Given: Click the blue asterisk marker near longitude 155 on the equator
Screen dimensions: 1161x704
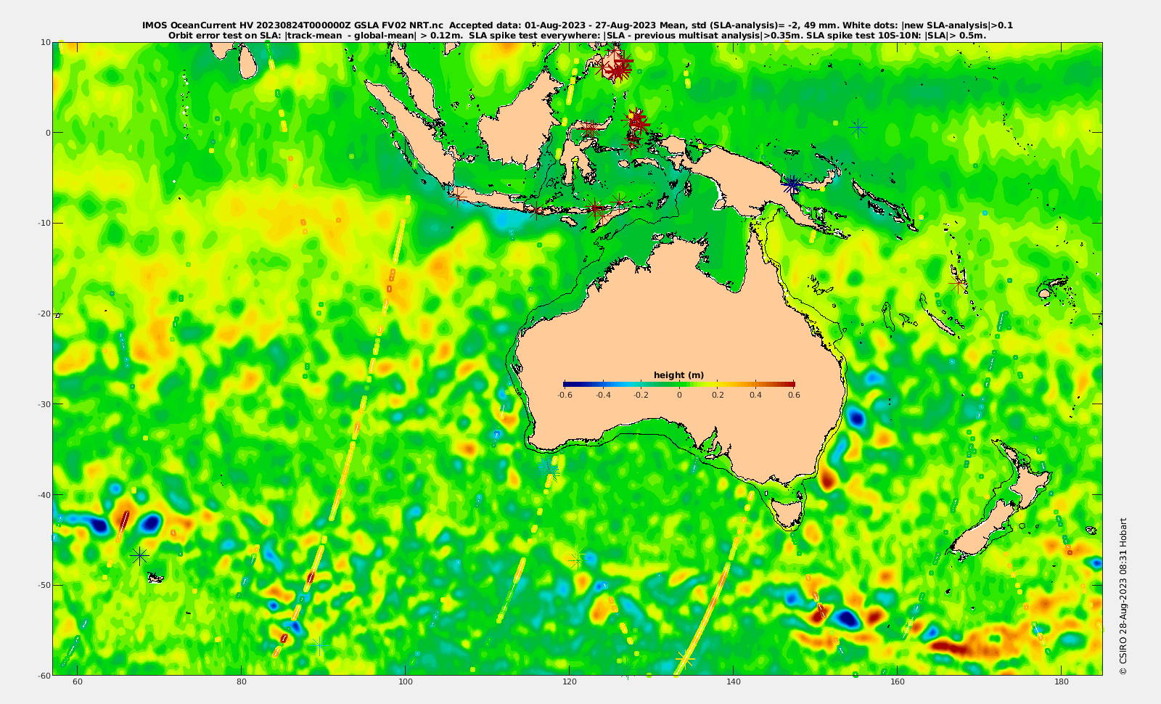Looking at the screenshot, I should [x=858, y=128].
